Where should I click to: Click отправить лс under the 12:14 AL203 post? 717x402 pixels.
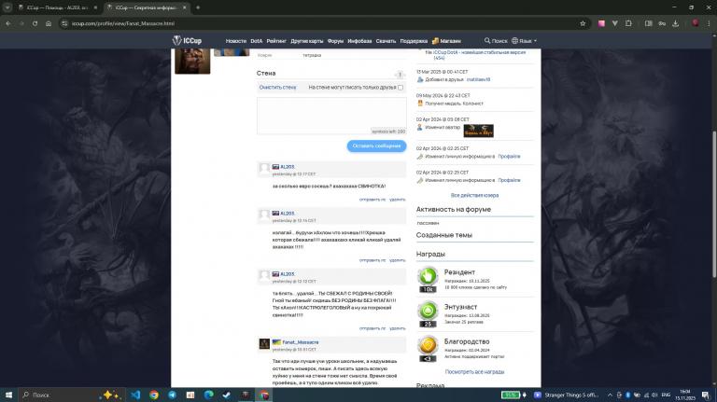click(x=373, y=260)
